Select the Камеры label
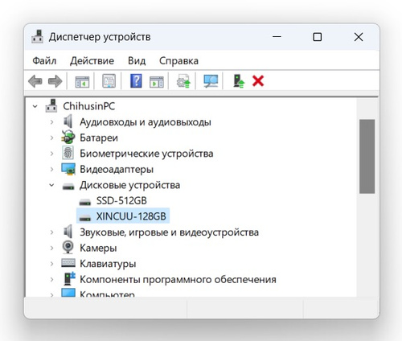Image resolution: width=402 pixels, height=341 pixels. coord(98,249)
